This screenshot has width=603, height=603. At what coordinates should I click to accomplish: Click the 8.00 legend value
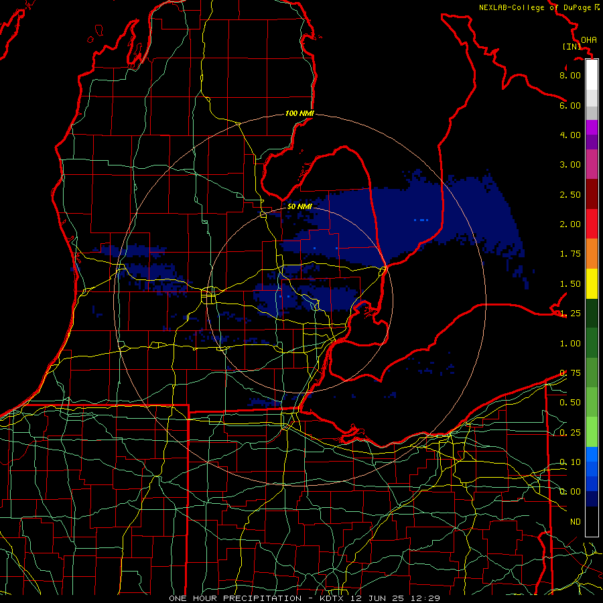[x=570, y=75]
